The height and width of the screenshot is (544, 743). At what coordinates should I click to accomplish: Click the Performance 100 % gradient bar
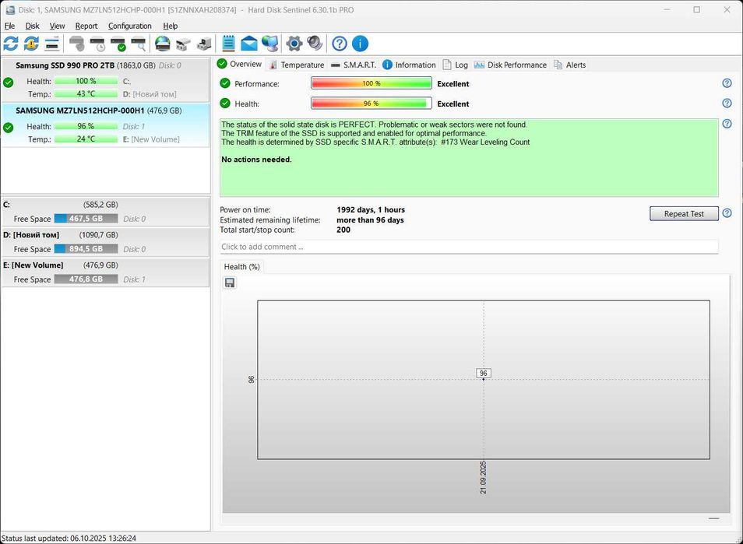tap(371, 83)
